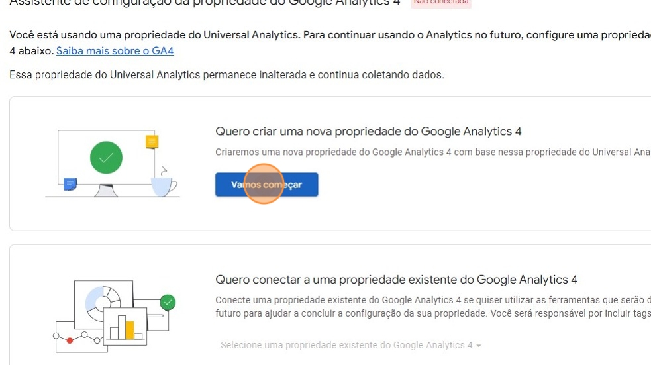Select the "Quero criar uma nova propriedade" heading
The image size is (651, 365).
[369, 131]
